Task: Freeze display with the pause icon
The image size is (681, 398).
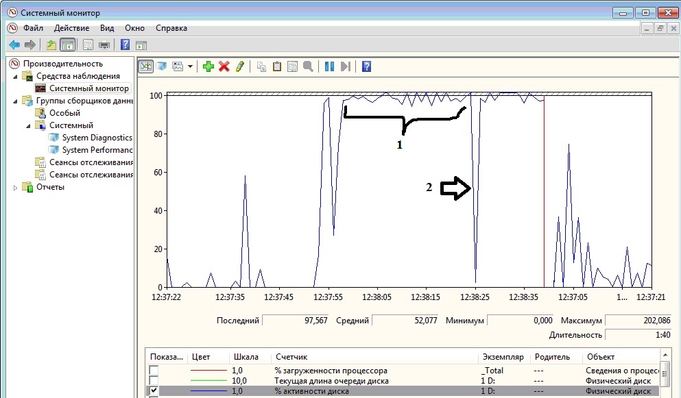Action: (x=330, y=66)
